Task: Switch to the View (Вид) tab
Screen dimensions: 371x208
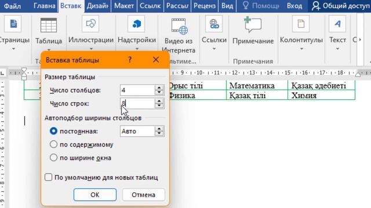Action: click(227, 6)
